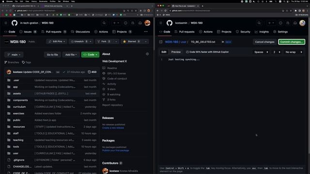The height and width of the screenshot is (174, 310).
Task: Open GPL-3.0 license link
Action: click(x=116, y=73)
